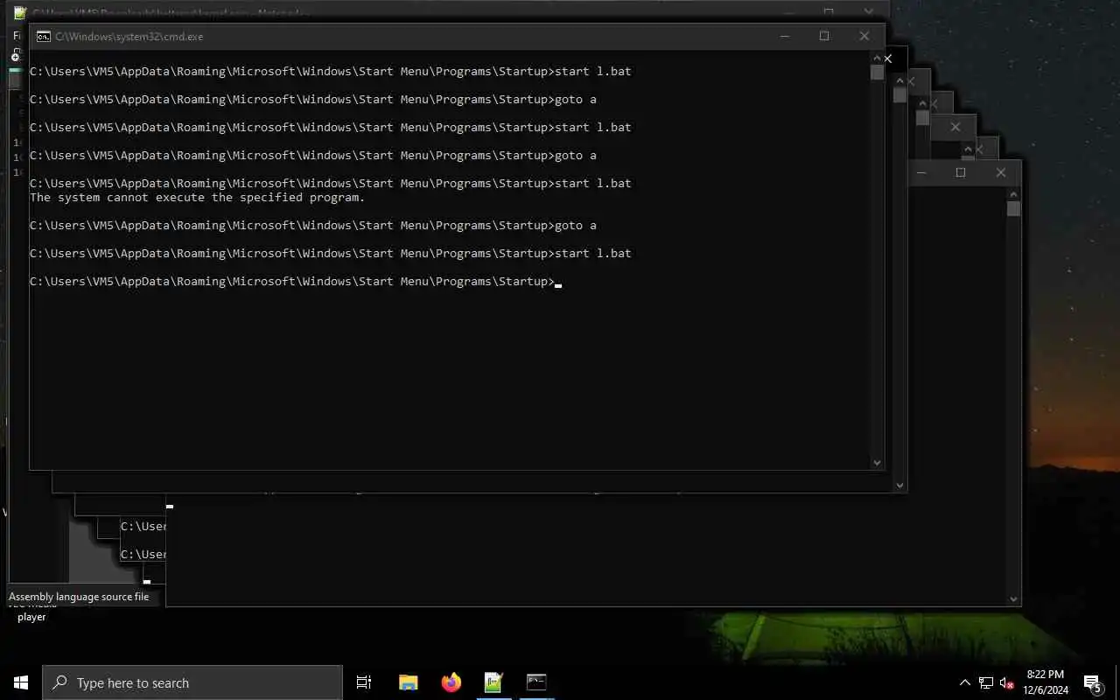Open the clock showing 8:22 PM
The image size is (1120, 700).
point(1045,682)
